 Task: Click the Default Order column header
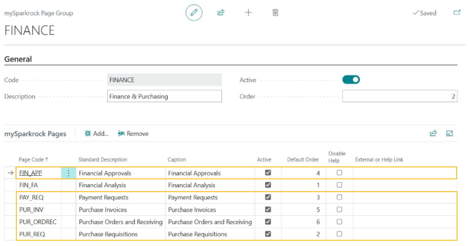303,159
